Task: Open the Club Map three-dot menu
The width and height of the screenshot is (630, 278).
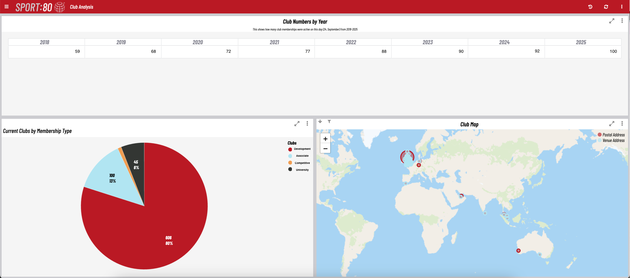Action: coord(622,124)
